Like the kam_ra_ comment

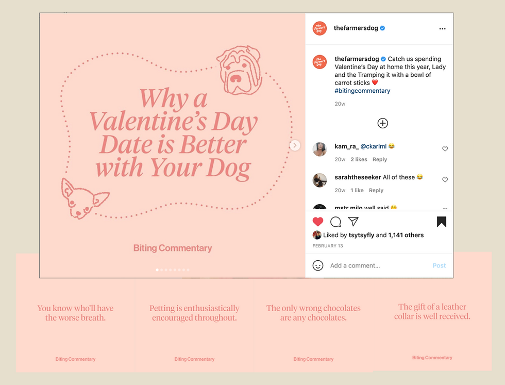[x=445, y=149]
